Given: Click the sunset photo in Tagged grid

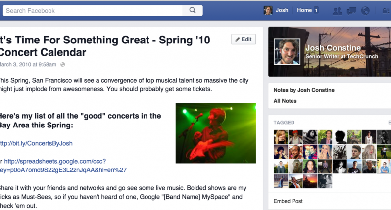Looking at the screenshot, I should click(310, 180).
